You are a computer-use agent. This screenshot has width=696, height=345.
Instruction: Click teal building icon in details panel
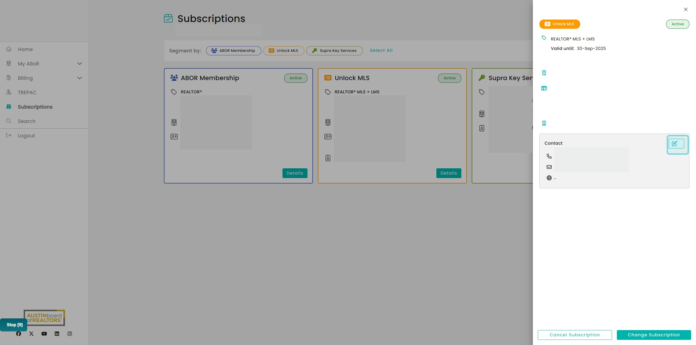[544, 73]
